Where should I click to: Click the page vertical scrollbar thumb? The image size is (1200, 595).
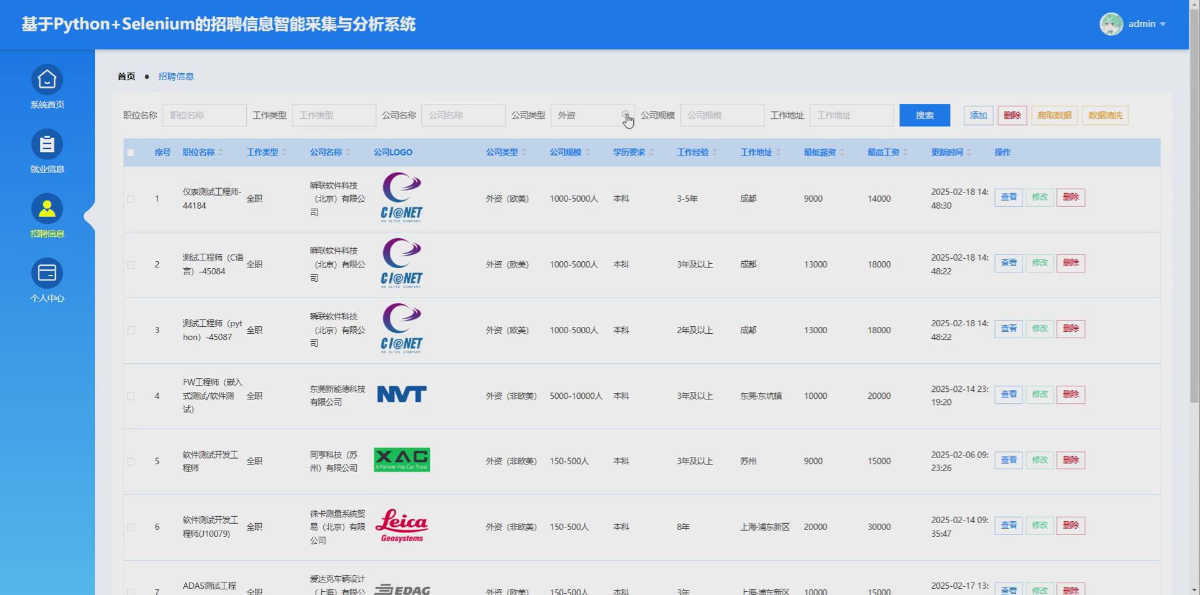click(x=1194, y=206)
